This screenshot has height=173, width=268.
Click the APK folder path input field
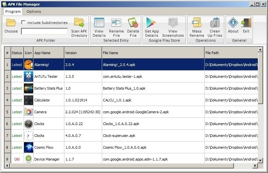pos(44,31)
